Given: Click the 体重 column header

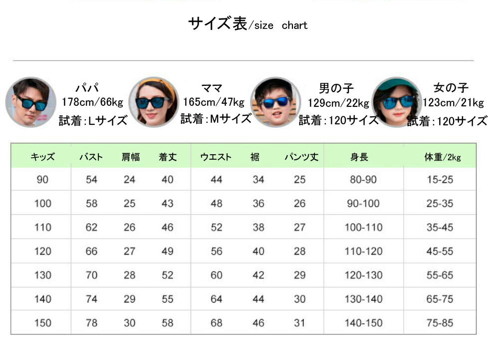Looking at the screenshot, I should [x=442, y=157].
